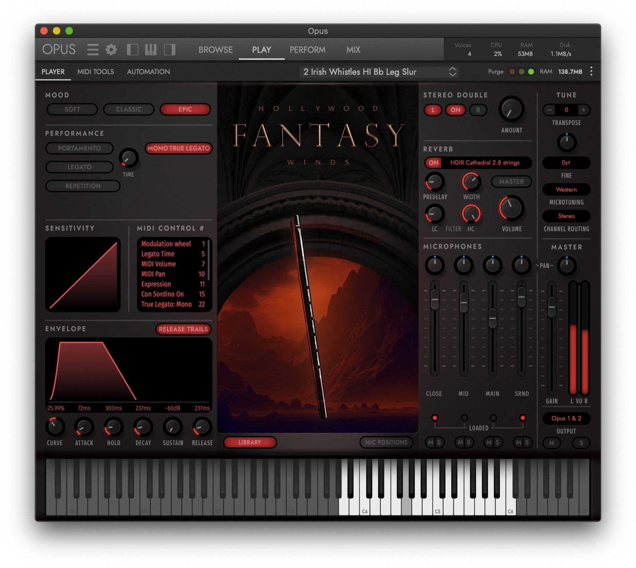The image size is (636, 568).
Task: Open the hamburger main menu
Action: (93, 49)
